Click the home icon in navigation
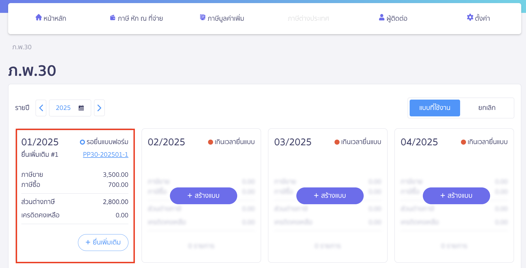Screen dimensions: 526x268 pyautogui.click(x=39, y=18)
